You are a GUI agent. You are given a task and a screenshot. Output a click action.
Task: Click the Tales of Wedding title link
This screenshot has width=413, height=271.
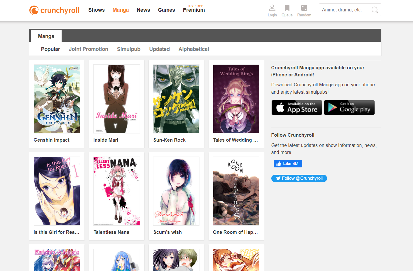[236, 140]
